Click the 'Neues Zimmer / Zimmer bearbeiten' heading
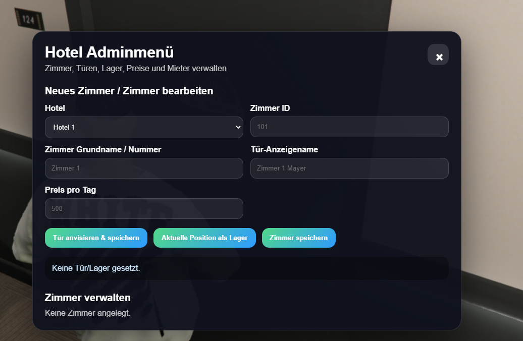523x341 pixels. [x=129, y=91]
